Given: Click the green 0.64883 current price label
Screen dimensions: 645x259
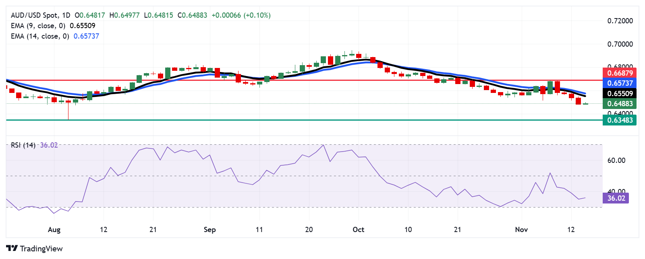Looking at the screenshot, I should point(620,104).
